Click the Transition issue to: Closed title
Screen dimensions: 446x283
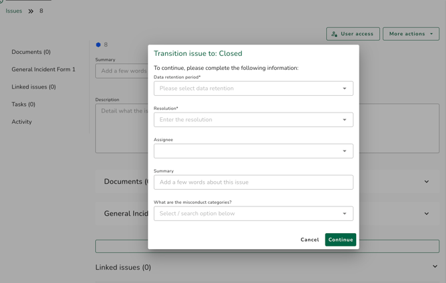pyautogui.click(x=198, y=53)
